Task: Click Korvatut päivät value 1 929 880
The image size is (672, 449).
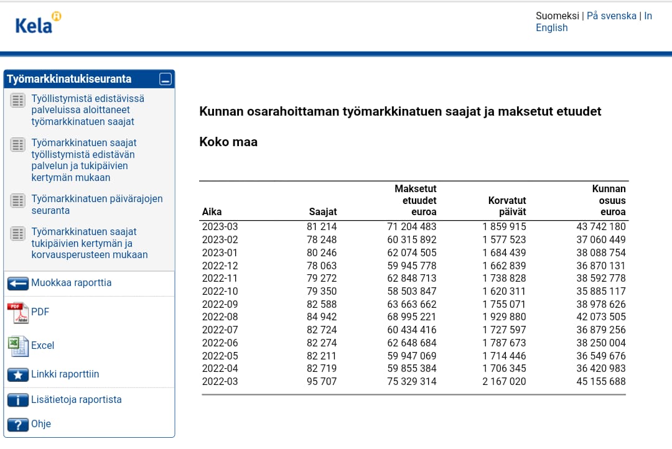Action: click(x=504, y=317)
